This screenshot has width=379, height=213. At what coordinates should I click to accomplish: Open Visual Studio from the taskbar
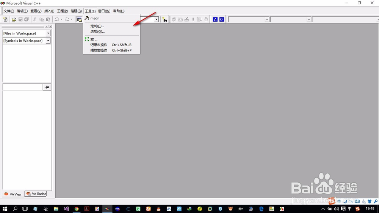coord(66,209)
